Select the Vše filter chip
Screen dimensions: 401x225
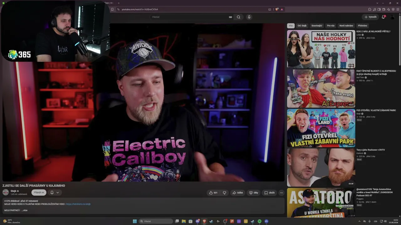[291, 26]
